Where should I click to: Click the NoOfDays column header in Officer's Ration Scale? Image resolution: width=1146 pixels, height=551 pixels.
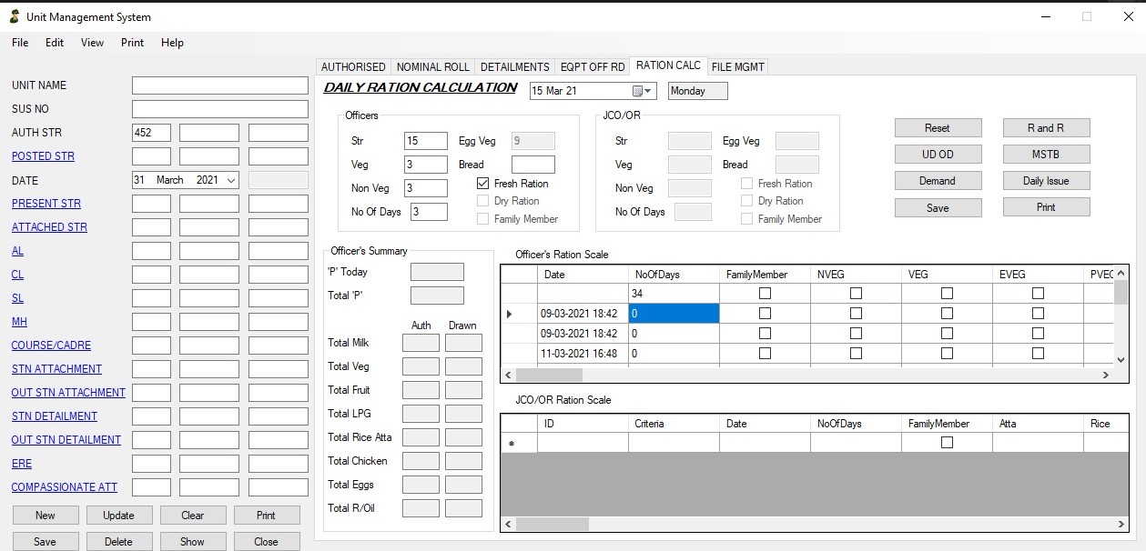(x=674, y=274)
